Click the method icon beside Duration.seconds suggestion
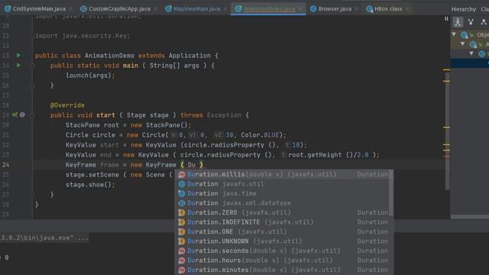Viewport: 489px width, 275px height. point(182,251)
